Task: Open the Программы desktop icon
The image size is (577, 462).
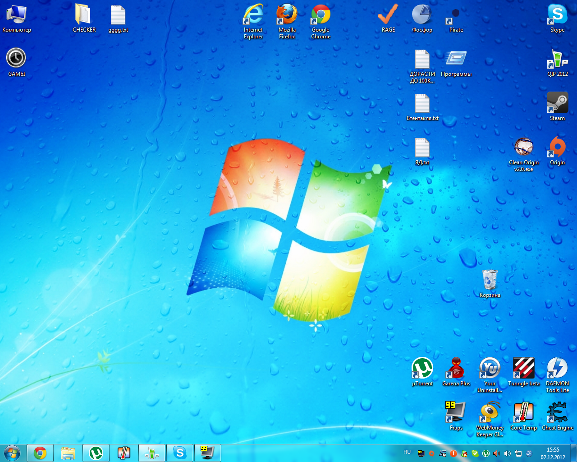Action: tap(456, 63)
